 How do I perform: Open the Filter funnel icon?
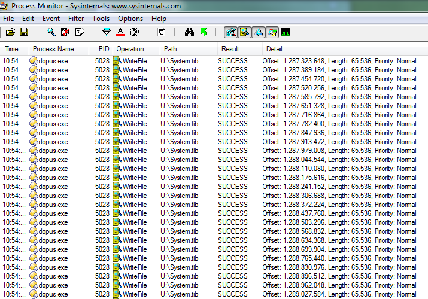106,32
